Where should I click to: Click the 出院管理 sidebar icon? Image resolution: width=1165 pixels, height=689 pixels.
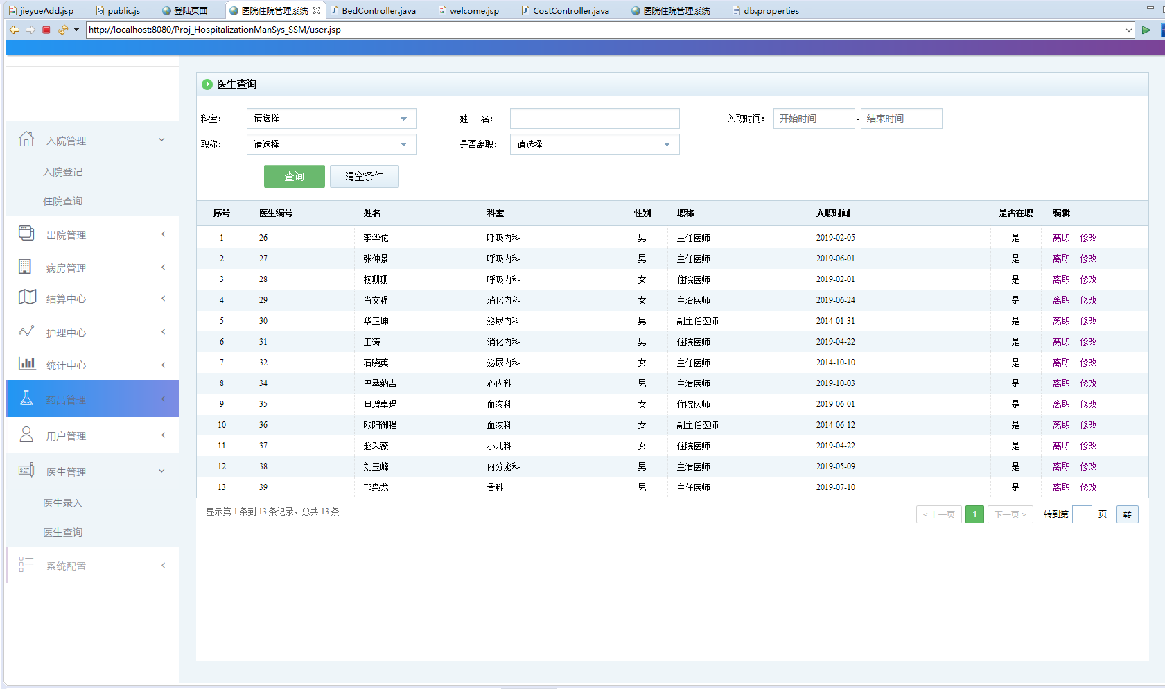[26, 234]
